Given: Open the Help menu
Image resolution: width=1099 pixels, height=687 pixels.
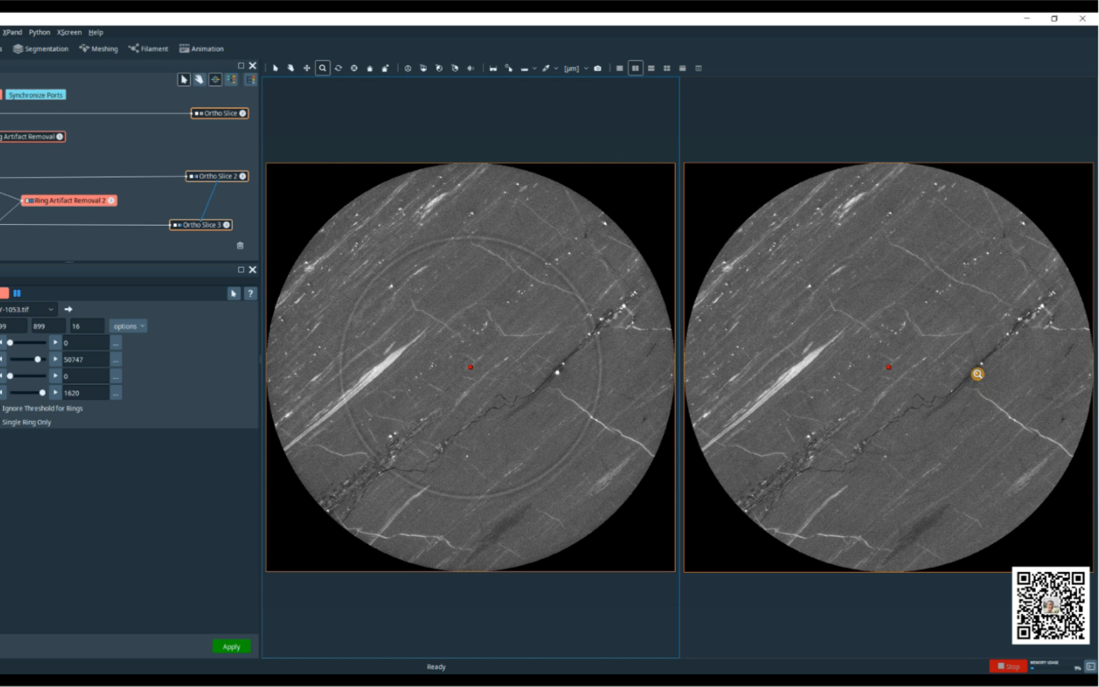Looking at the screenshot, I should [x=96, y=32].
